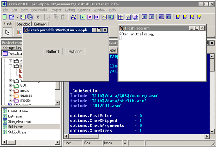The image size is (216, 147).
Task: Click the indent lines icon in toolbar
Action: (144, 17)
